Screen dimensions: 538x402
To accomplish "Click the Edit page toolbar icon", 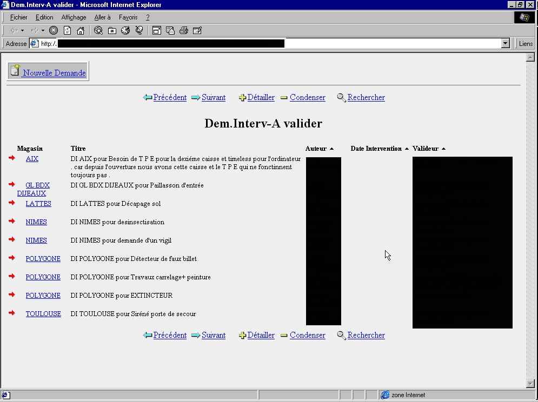I will coord(197,30).
